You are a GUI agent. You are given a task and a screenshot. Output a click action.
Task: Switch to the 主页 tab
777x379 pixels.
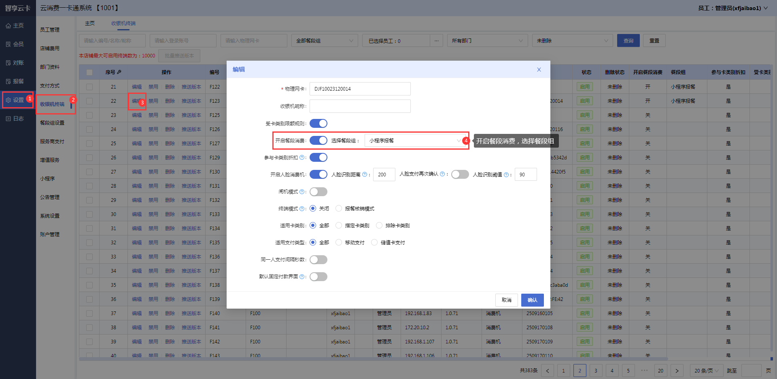[x=90, y=23]
